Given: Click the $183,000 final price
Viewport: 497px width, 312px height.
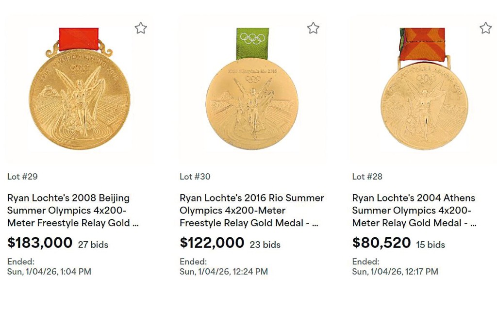Looking at the screenshot, I should pos(40,243).
